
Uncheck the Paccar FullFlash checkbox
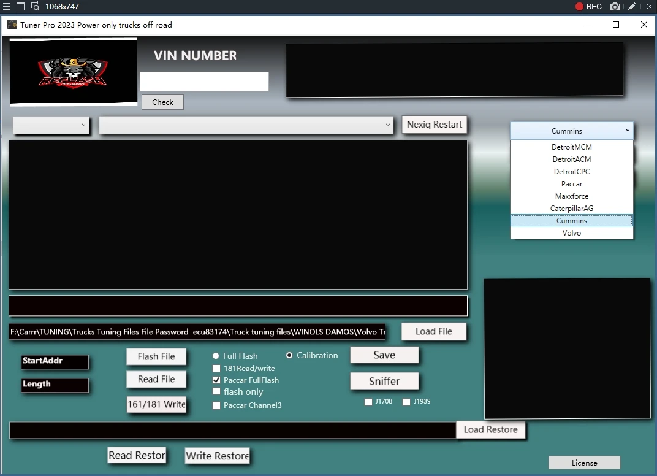(216, 380)
